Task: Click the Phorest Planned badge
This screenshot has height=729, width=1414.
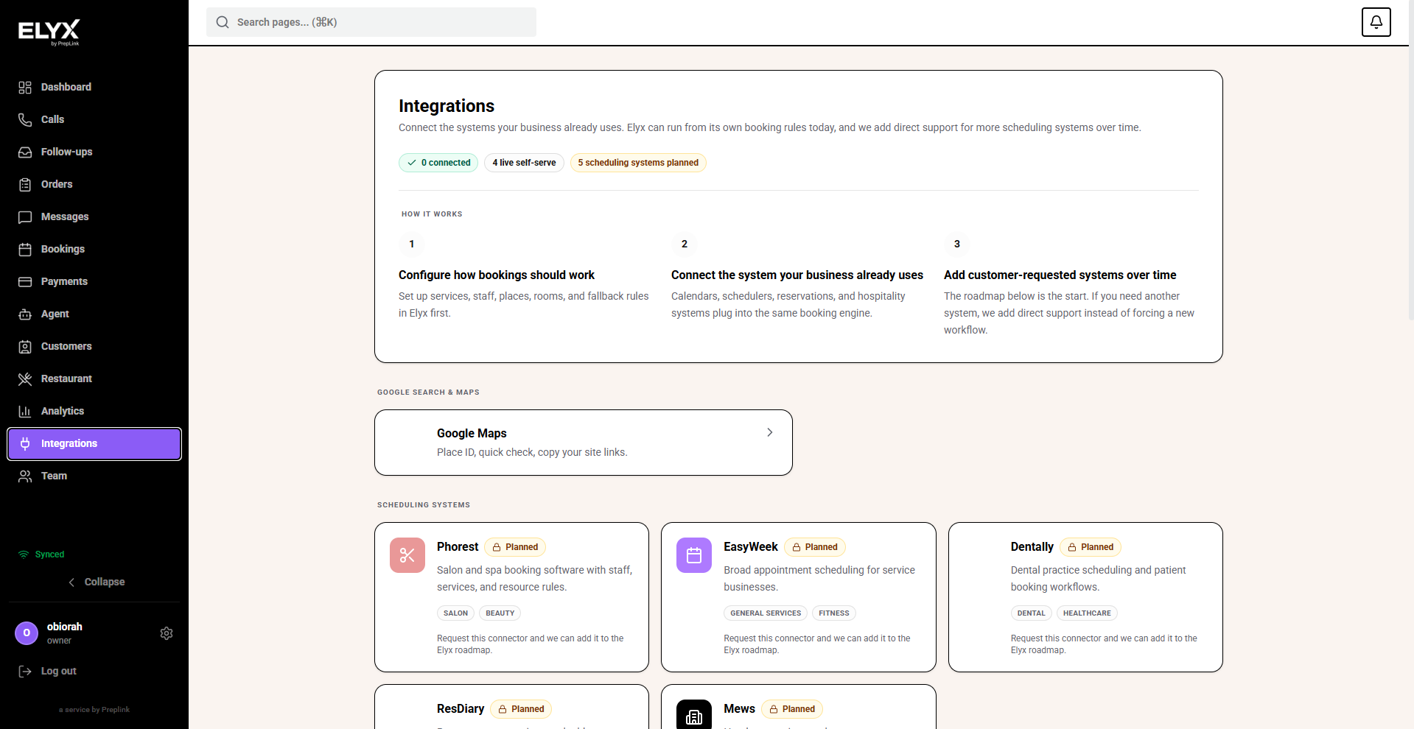Action: coord(515,547)
